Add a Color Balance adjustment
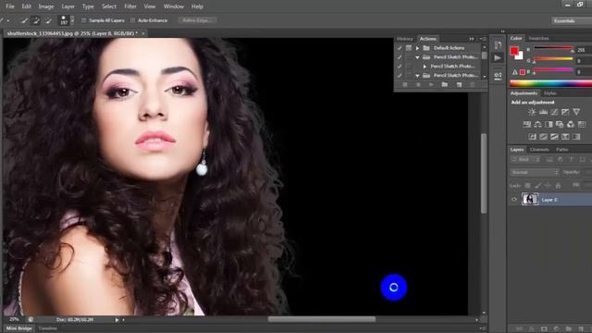 point(537,124)
